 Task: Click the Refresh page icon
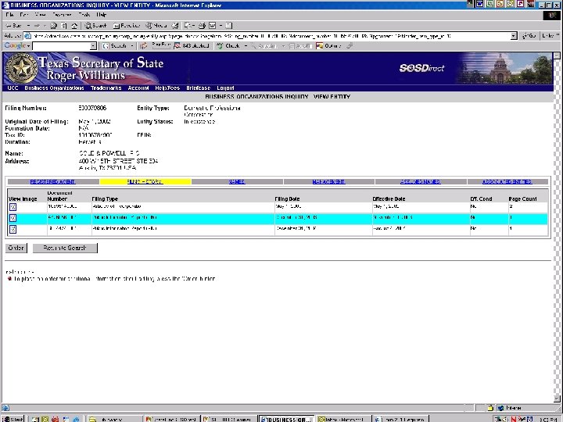point(64,26)
